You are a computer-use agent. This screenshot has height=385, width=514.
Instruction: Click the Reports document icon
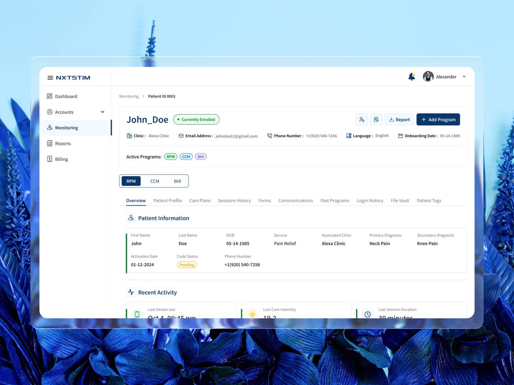pos(49,143)
